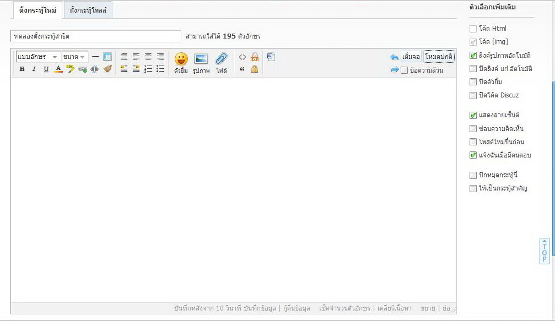Select the ตั้งกระทู้ใหม่ tab
This screenshot has width=555, height=321.
coord(37,10)
